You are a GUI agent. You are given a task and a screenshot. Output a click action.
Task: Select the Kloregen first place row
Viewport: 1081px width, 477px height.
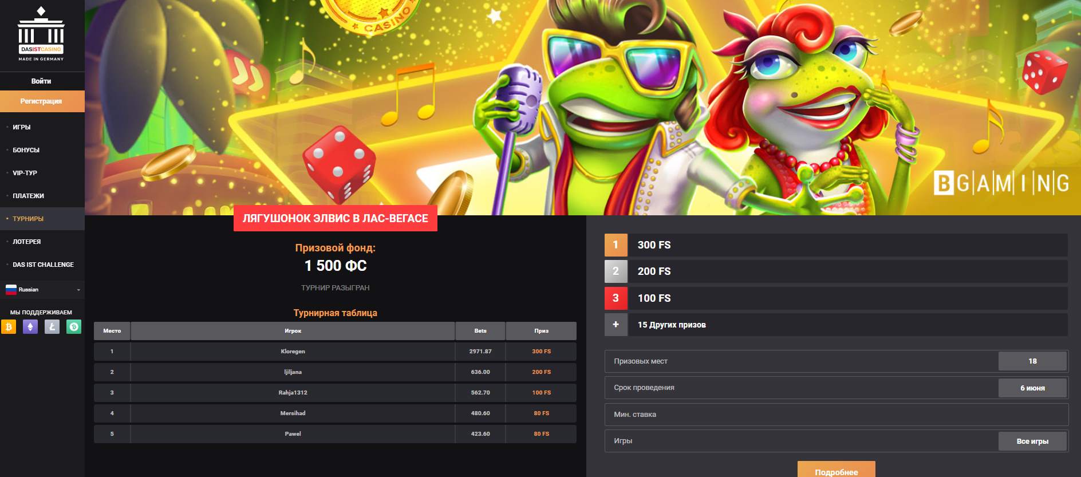[x=335, y=352]
